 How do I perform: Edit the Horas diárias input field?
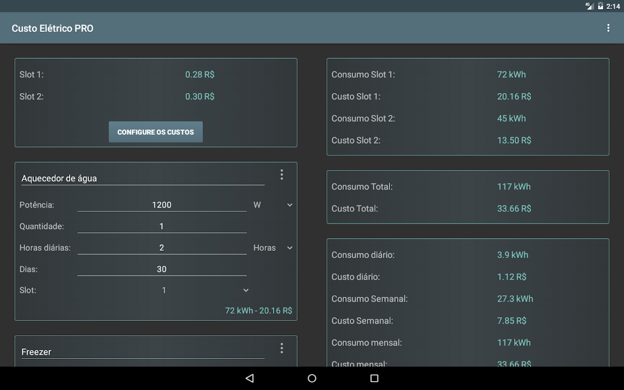click(x=162, y=248)
